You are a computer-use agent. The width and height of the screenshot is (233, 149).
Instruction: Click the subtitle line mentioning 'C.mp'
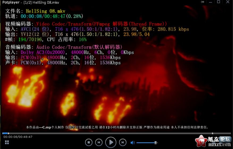pyautogui.click(x=117, y=127)
